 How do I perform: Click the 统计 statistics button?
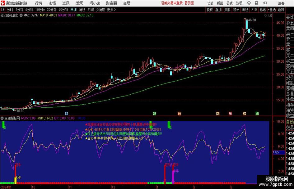236,10
